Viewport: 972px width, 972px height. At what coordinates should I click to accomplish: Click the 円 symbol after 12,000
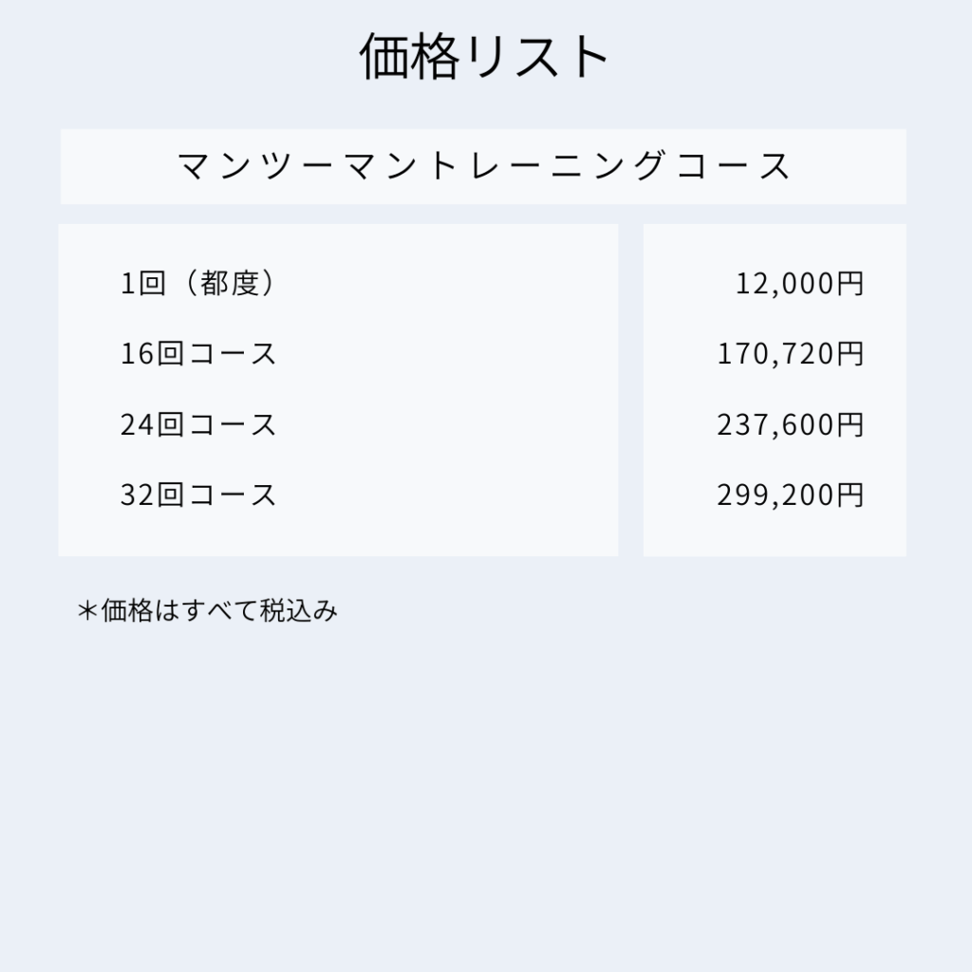(x=851, y=284)
